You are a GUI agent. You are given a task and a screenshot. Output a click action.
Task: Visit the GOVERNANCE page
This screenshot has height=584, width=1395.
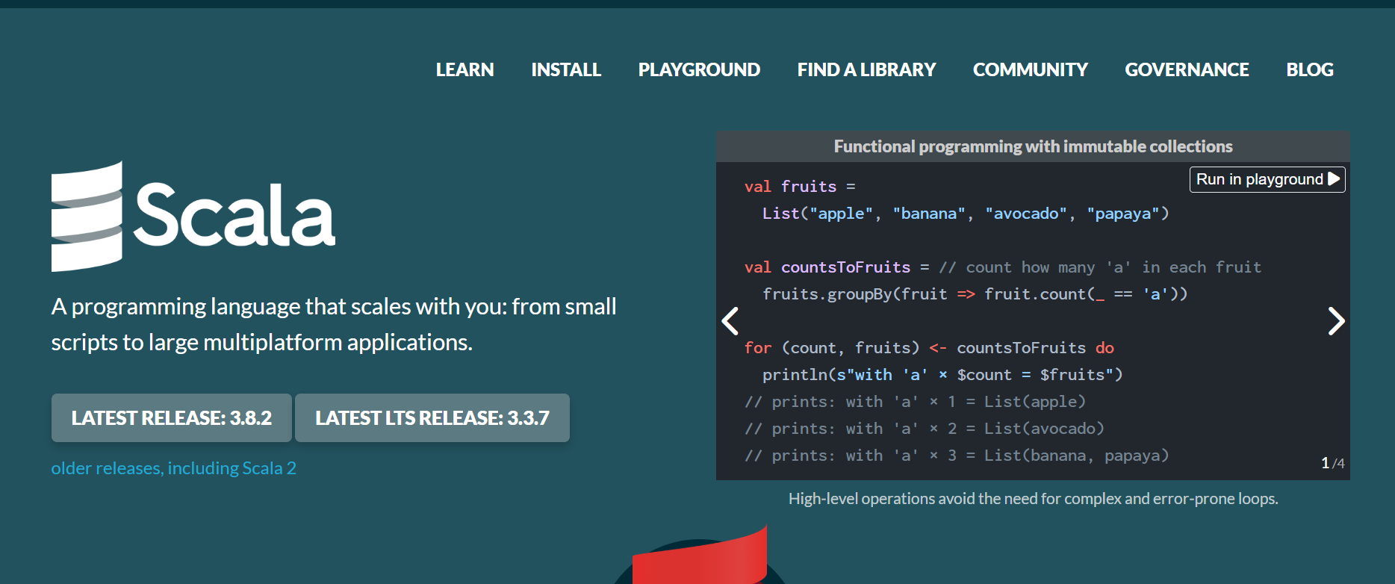coord(1187,69)
